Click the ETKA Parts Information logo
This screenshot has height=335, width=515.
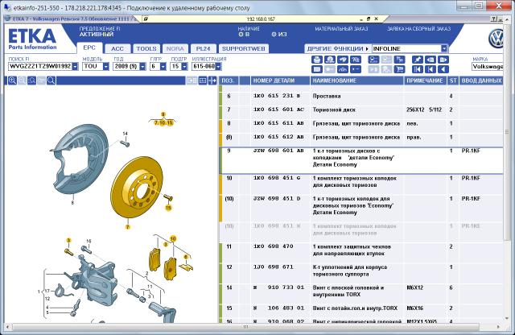(32, 39)
